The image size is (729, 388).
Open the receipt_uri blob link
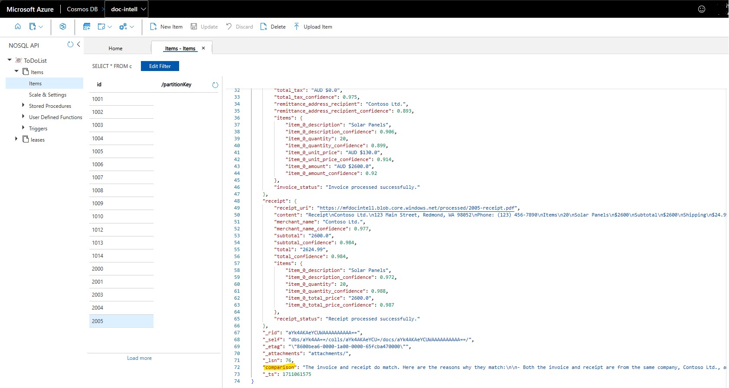416,208
